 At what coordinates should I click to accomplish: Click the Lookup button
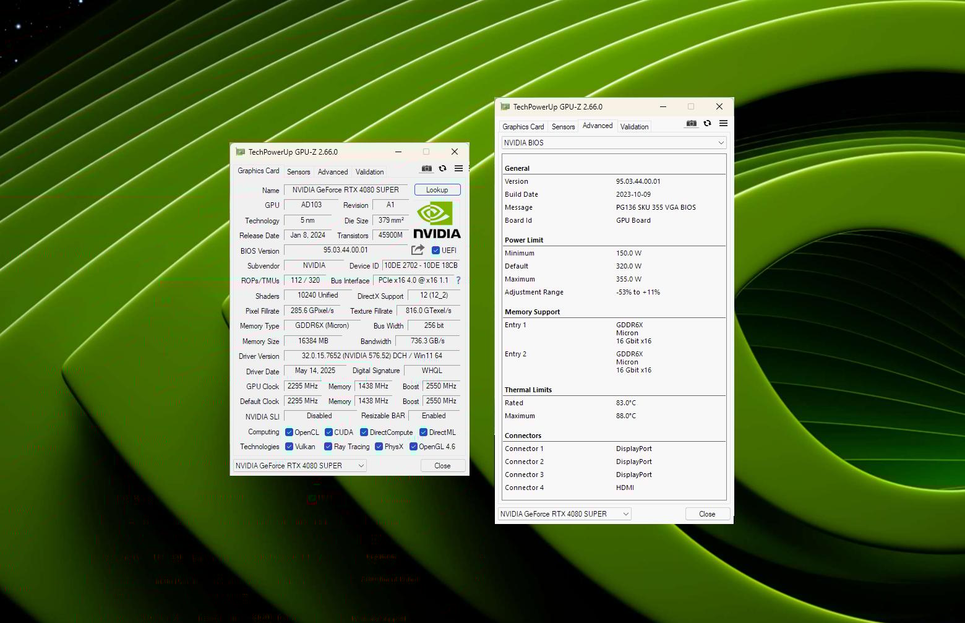click(437, 189)
